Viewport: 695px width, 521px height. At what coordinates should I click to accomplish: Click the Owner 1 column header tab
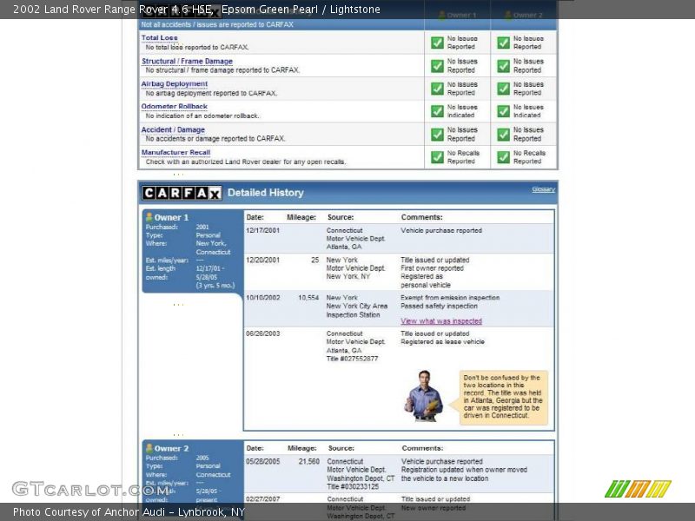pyautogui.click(x=457, y=15)
